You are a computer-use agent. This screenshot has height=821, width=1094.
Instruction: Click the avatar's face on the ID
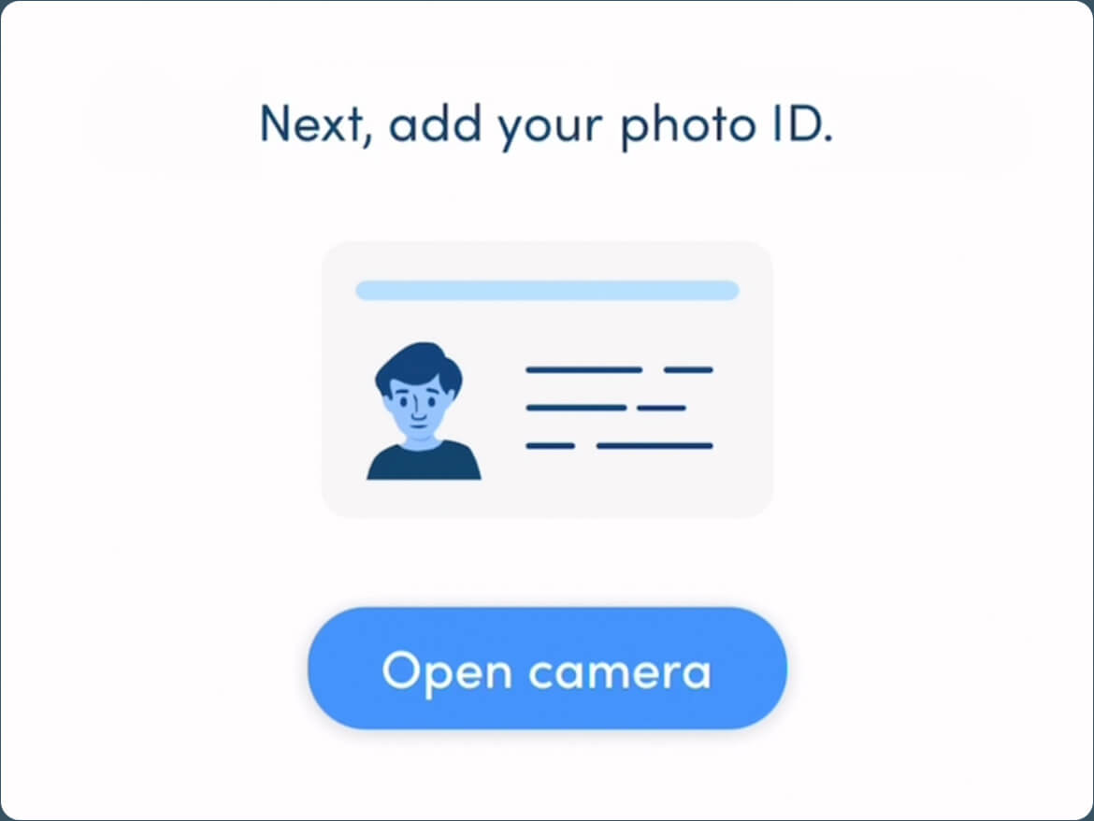(x=417, y=407)
